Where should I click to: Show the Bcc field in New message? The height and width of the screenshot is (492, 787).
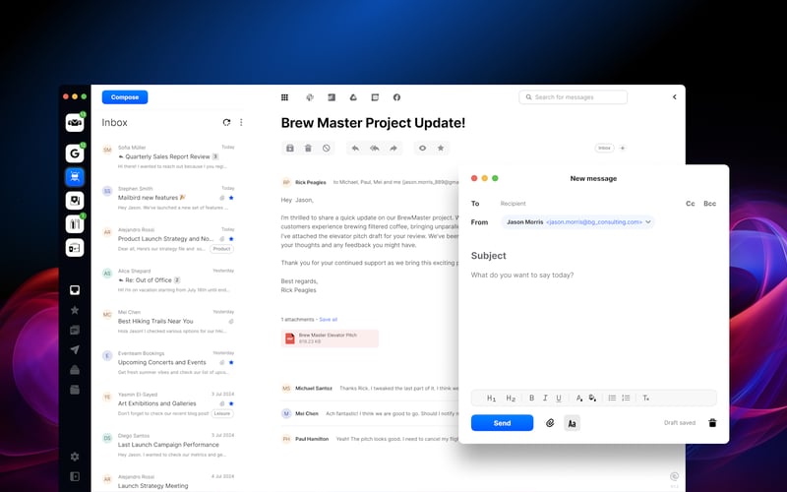pos(709,204)
